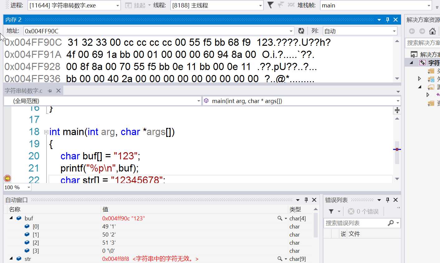Collapse the line 18 main function outline
The image size is (440, 263).
coord(46,132)
